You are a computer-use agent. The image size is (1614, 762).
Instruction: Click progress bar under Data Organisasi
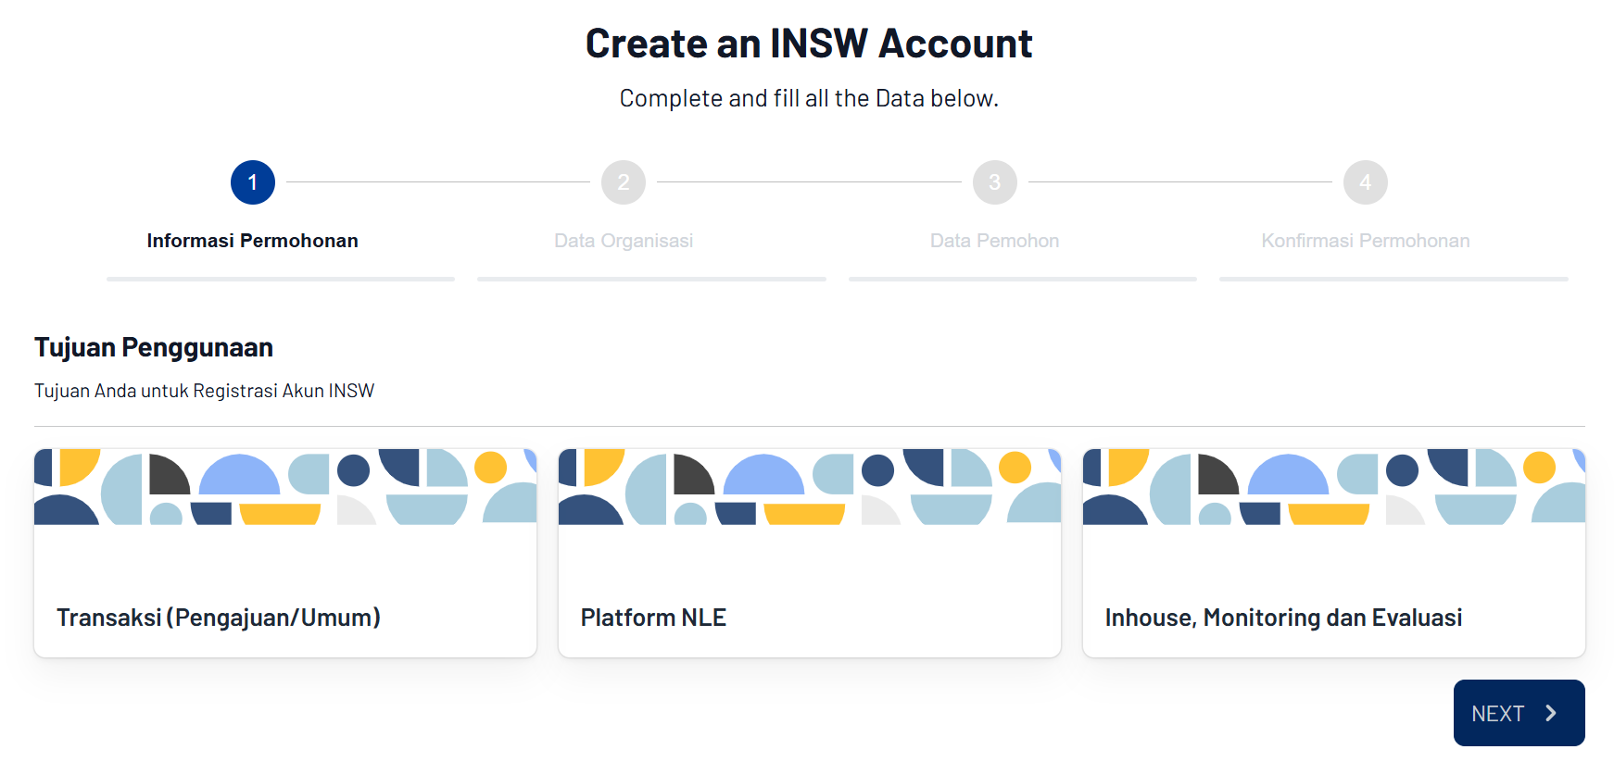pos(651,279)
